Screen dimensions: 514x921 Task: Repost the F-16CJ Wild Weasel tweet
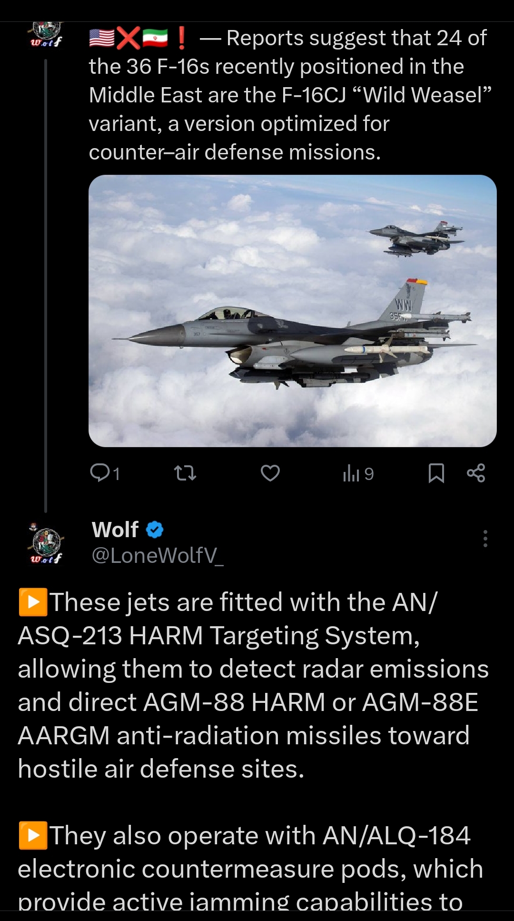(x=185, y=473)
